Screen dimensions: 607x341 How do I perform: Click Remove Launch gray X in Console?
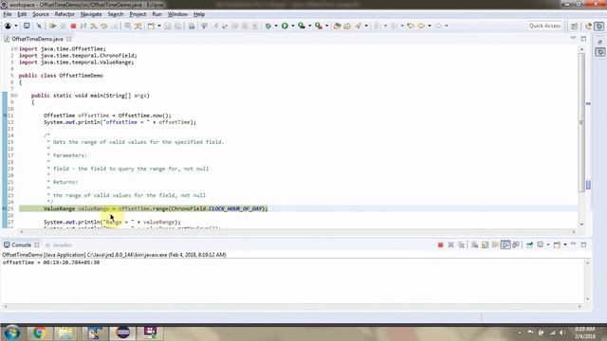451,244
